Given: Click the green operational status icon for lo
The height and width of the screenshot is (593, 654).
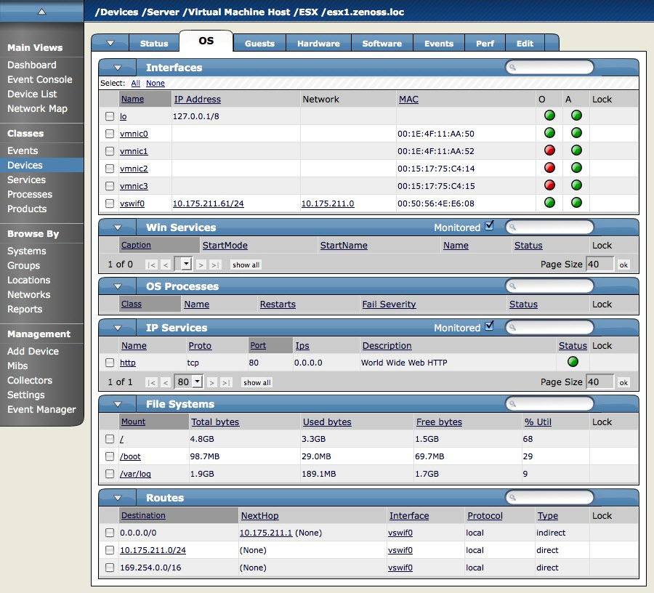Looking at the screenshot, I should (x=549, y=116).
